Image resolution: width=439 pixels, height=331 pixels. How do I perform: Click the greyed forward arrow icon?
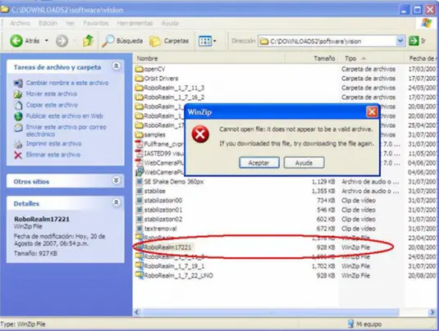[62, 41]
